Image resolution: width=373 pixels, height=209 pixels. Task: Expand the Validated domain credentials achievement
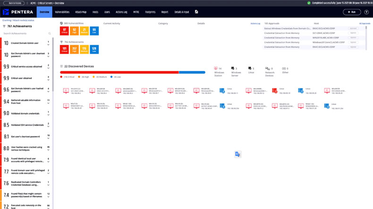click(x=48, y=115)
